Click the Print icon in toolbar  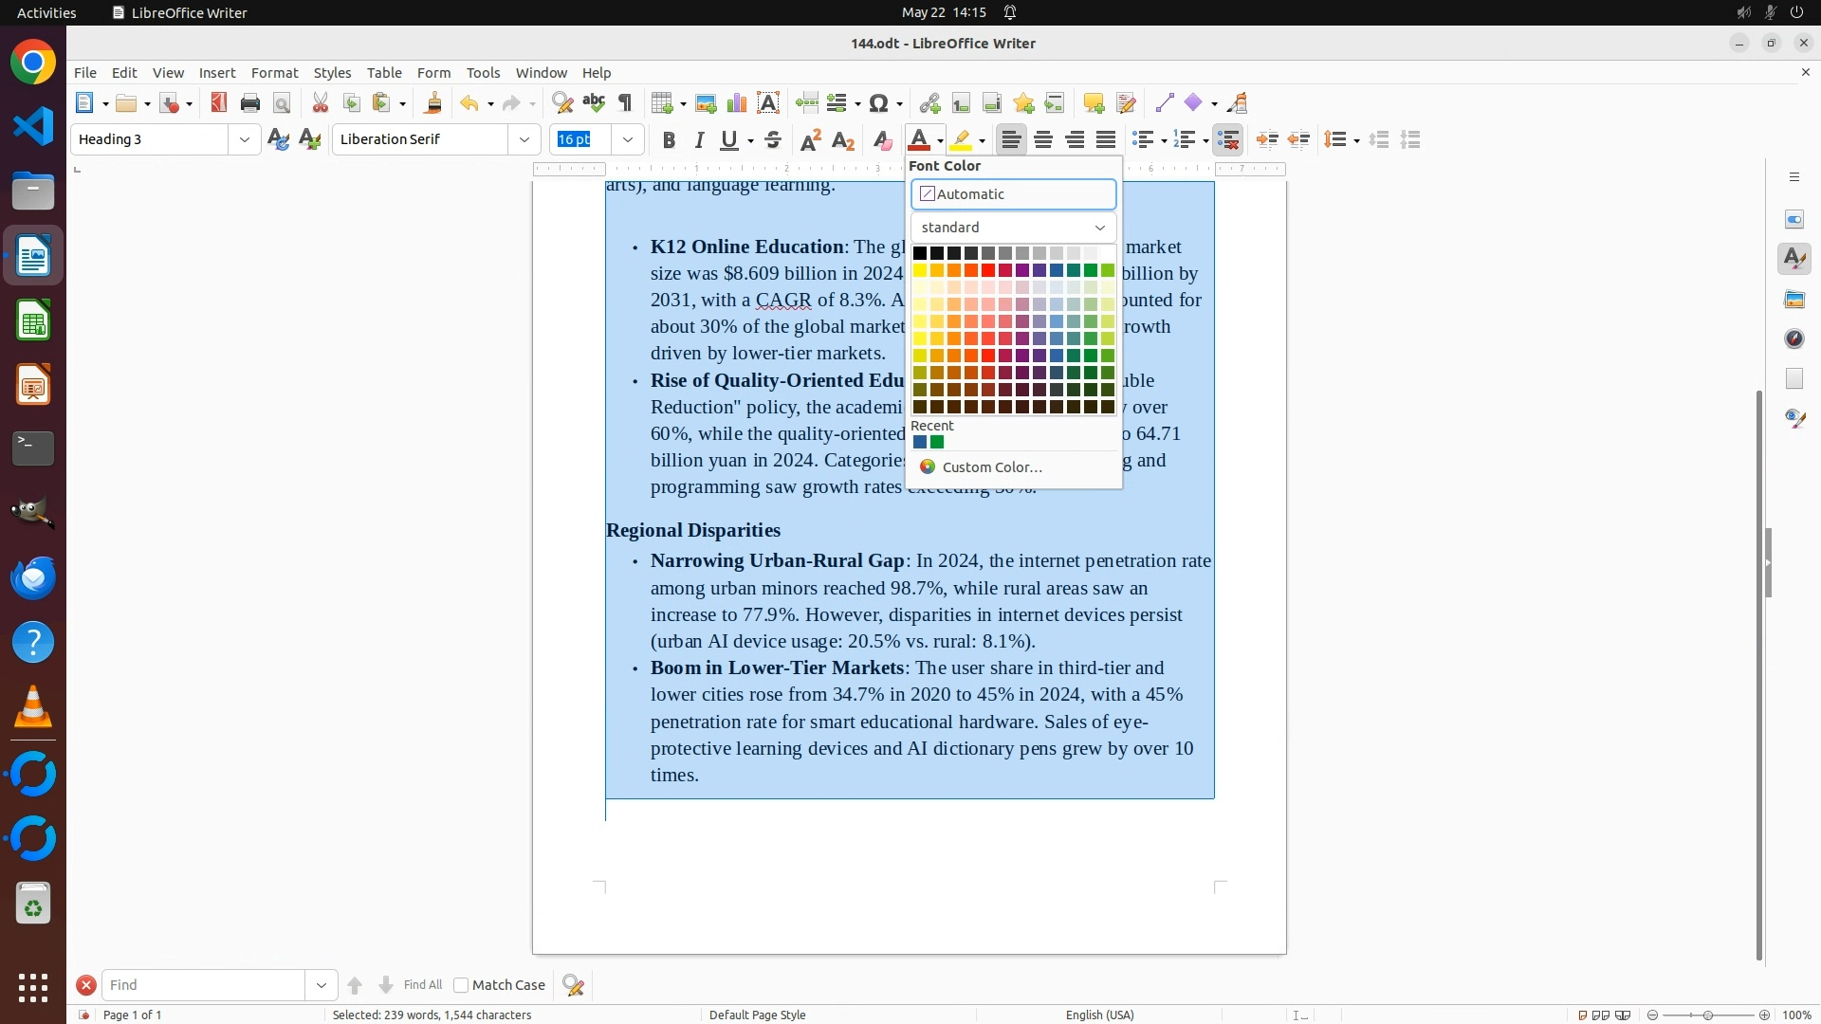tap(250, 103)
